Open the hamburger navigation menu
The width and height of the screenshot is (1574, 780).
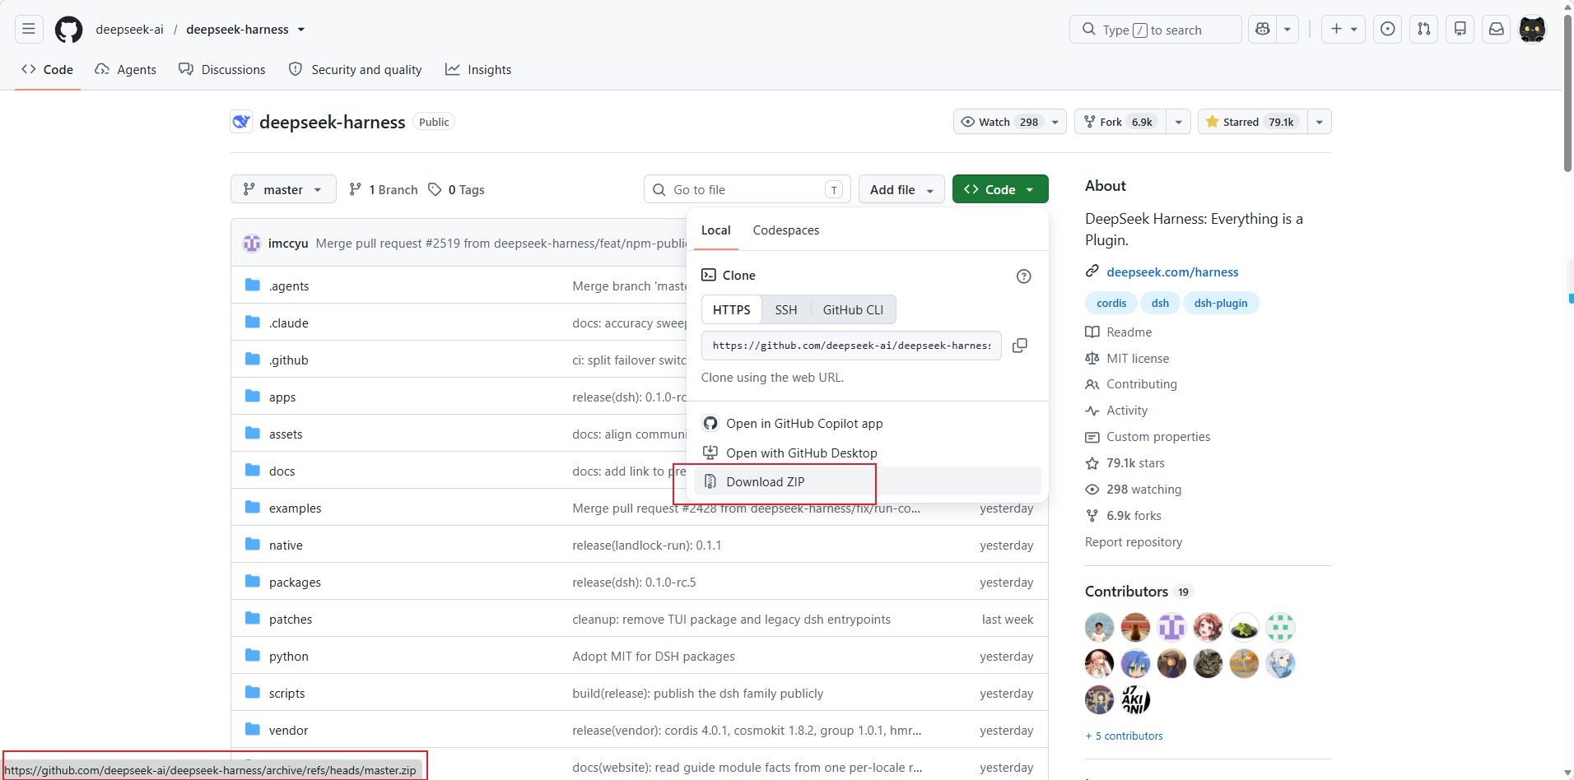pyautogui.click(x=29, y=30)
